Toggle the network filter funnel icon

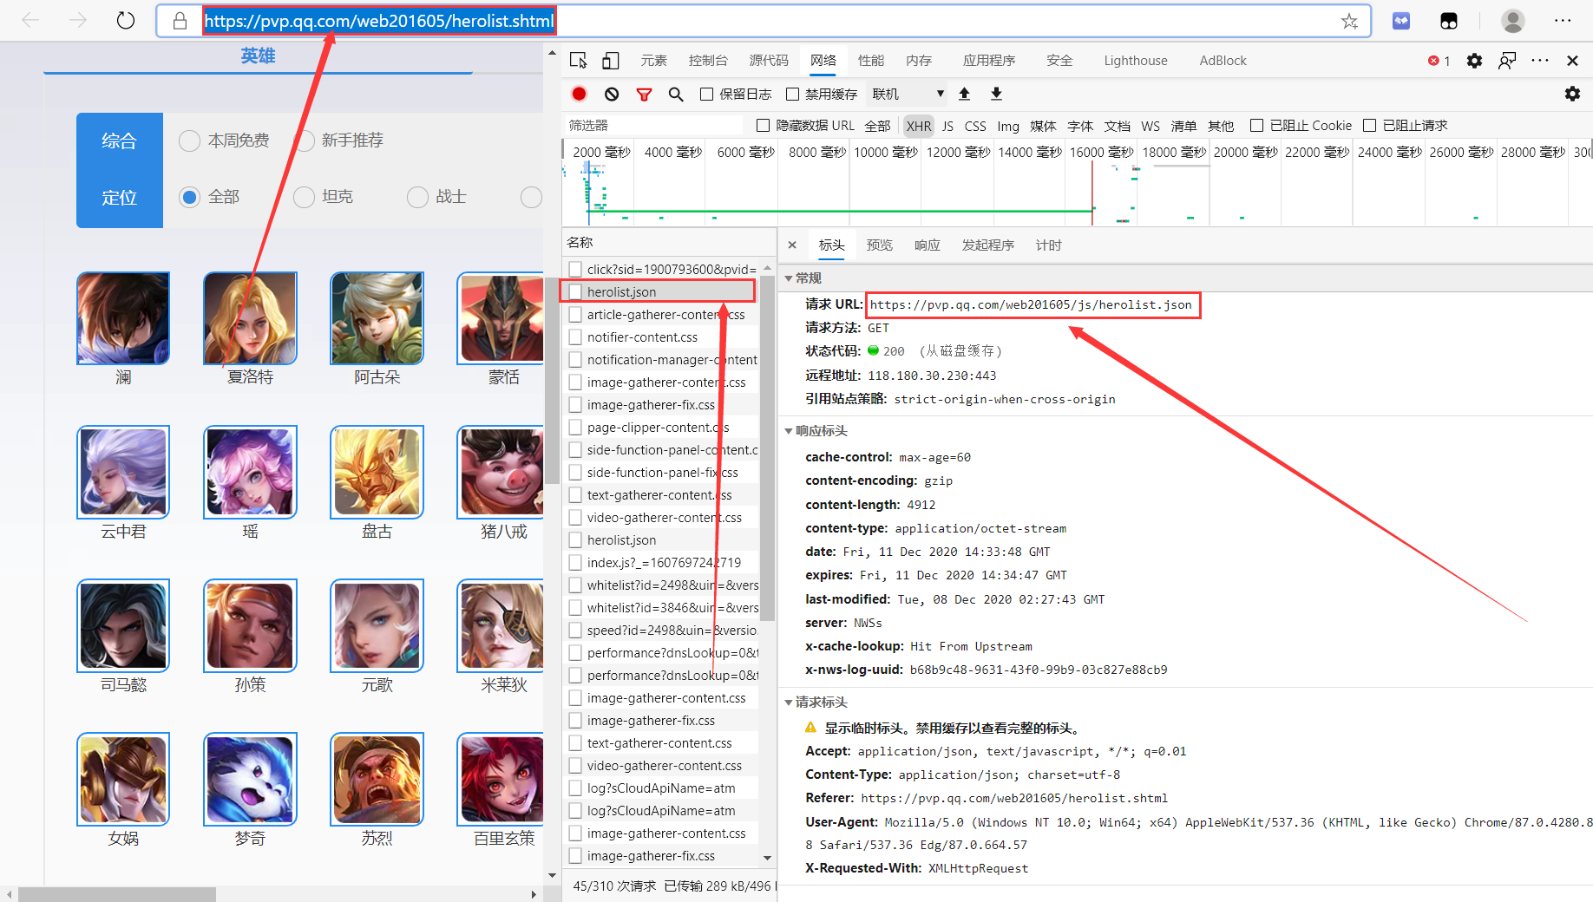point(644,94)
